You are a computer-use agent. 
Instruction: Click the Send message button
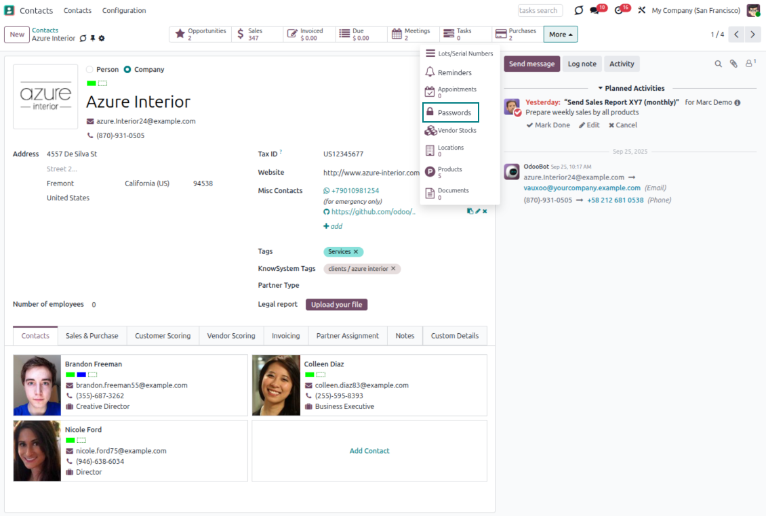click(x=531, y=64)
